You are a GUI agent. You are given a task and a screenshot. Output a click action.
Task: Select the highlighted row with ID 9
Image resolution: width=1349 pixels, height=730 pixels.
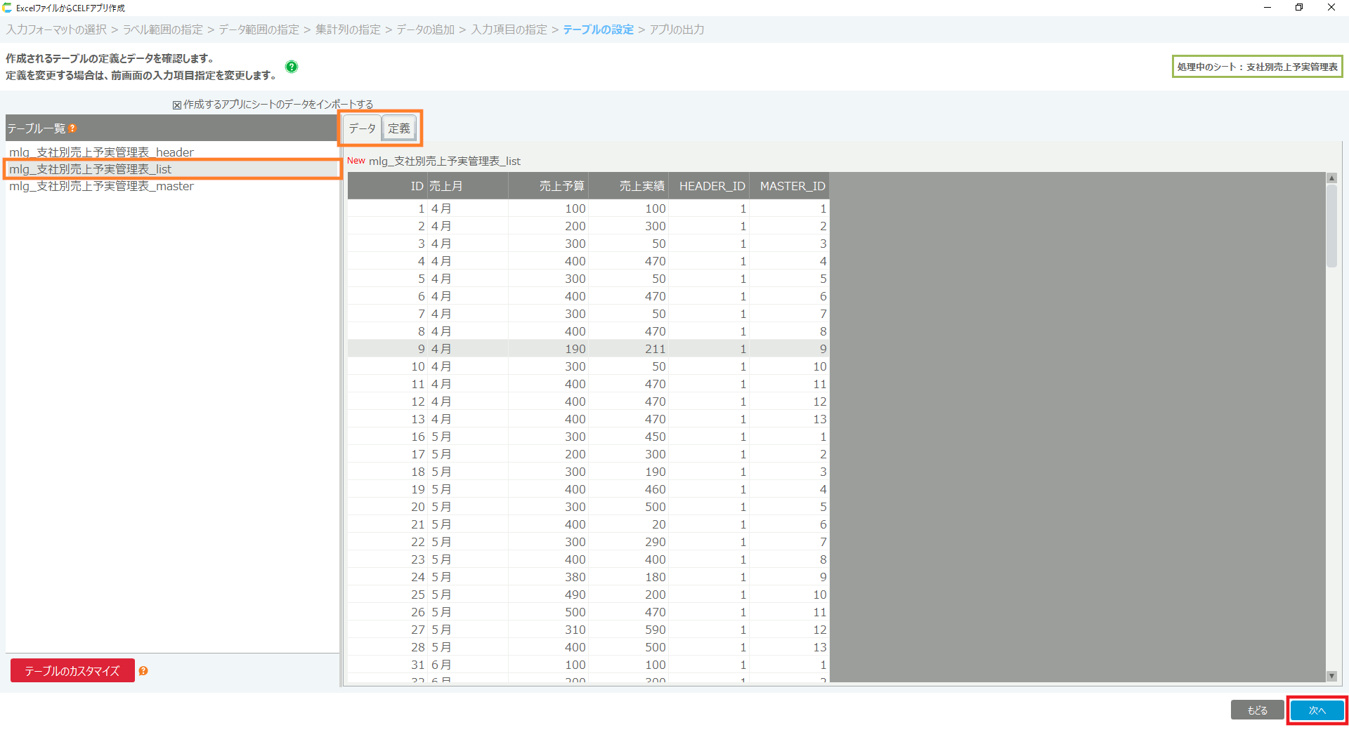(587, 349)
